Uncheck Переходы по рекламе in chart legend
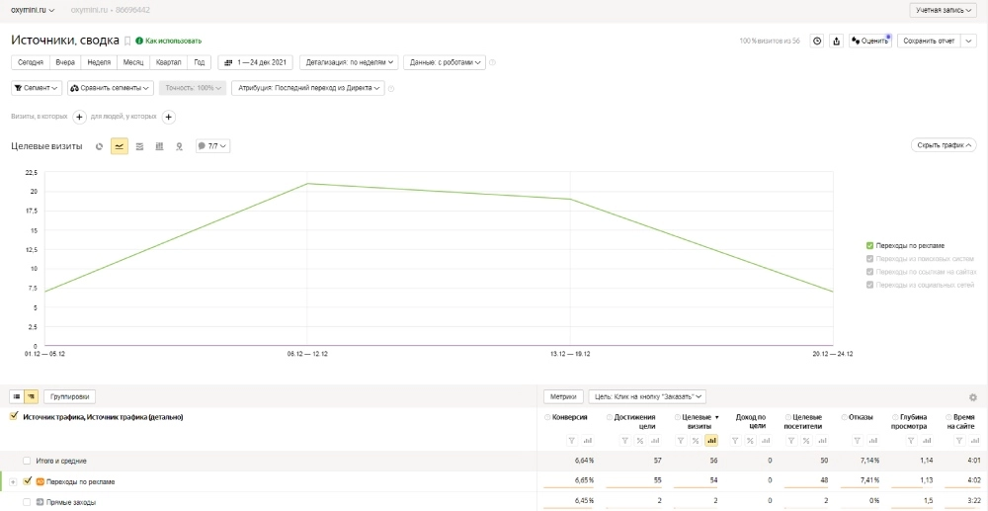 pyautogui.click(x=869, y=246)
